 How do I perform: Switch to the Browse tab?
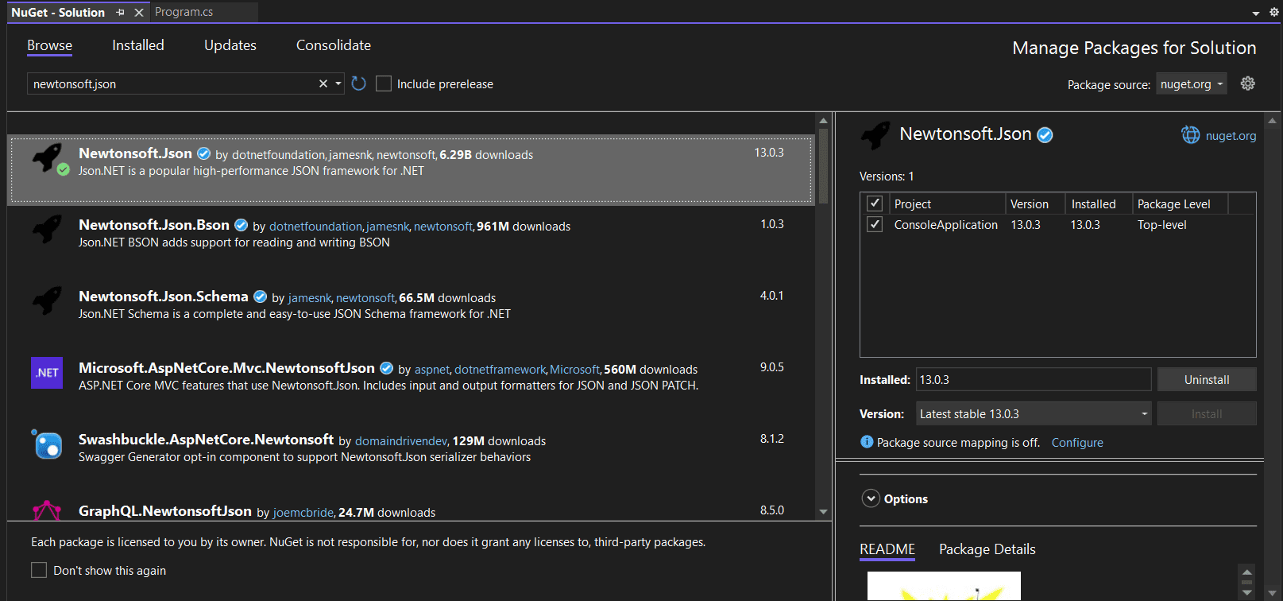point(49,45)
